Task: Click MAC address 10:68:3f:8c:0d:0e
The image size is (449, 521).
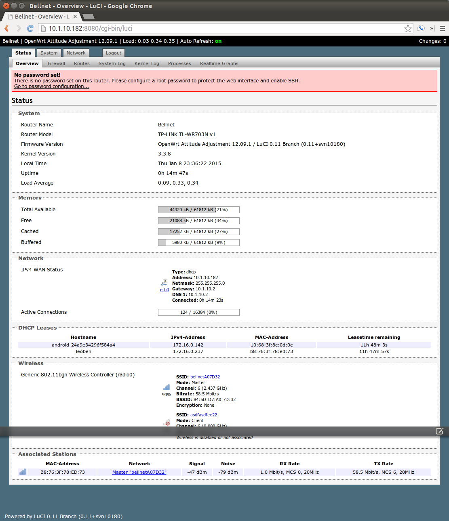Action: [272, 345]
